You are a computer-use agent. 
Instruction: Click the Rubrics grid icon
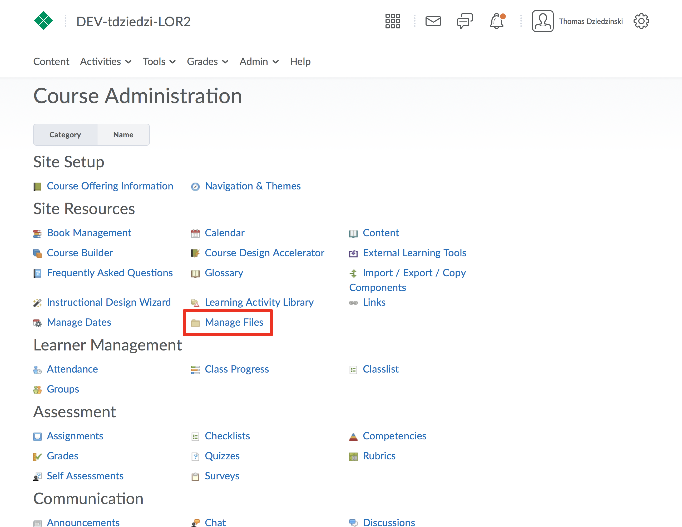353,456
